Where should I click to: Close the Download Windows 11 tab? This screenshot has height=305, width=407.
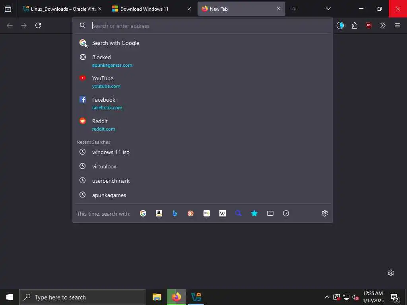click(189, 9)
